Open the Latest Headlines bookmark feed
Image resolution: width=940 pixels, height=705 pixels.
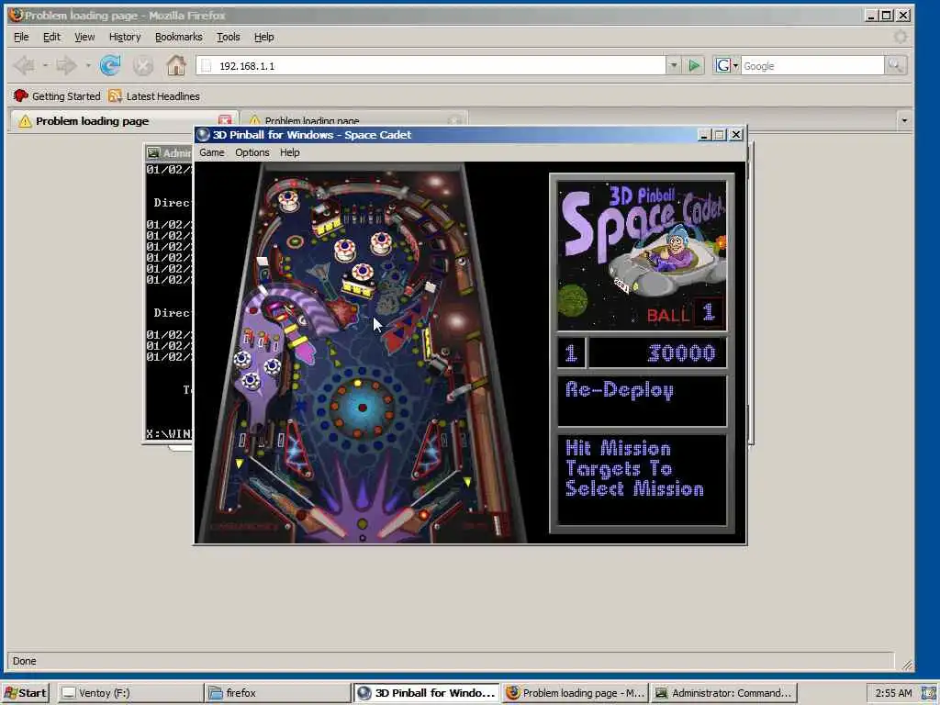pyautogui.click(x=154, y=95)
